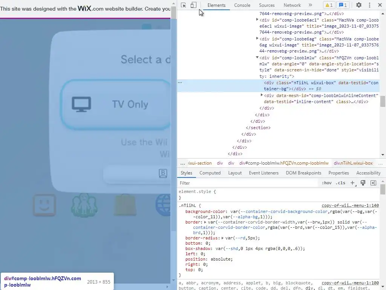The width and height of the screenshot is (386, 290).
Task: Open the Network tab
Action: click(x=292, y=5)
